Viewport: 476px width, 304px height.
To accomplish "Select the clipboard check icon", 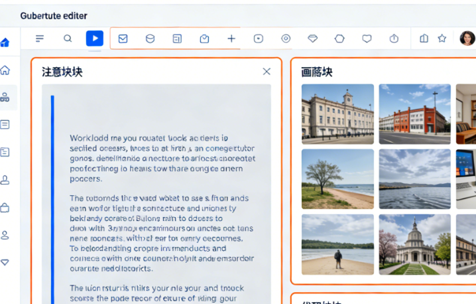I will [x=204, y=38].
